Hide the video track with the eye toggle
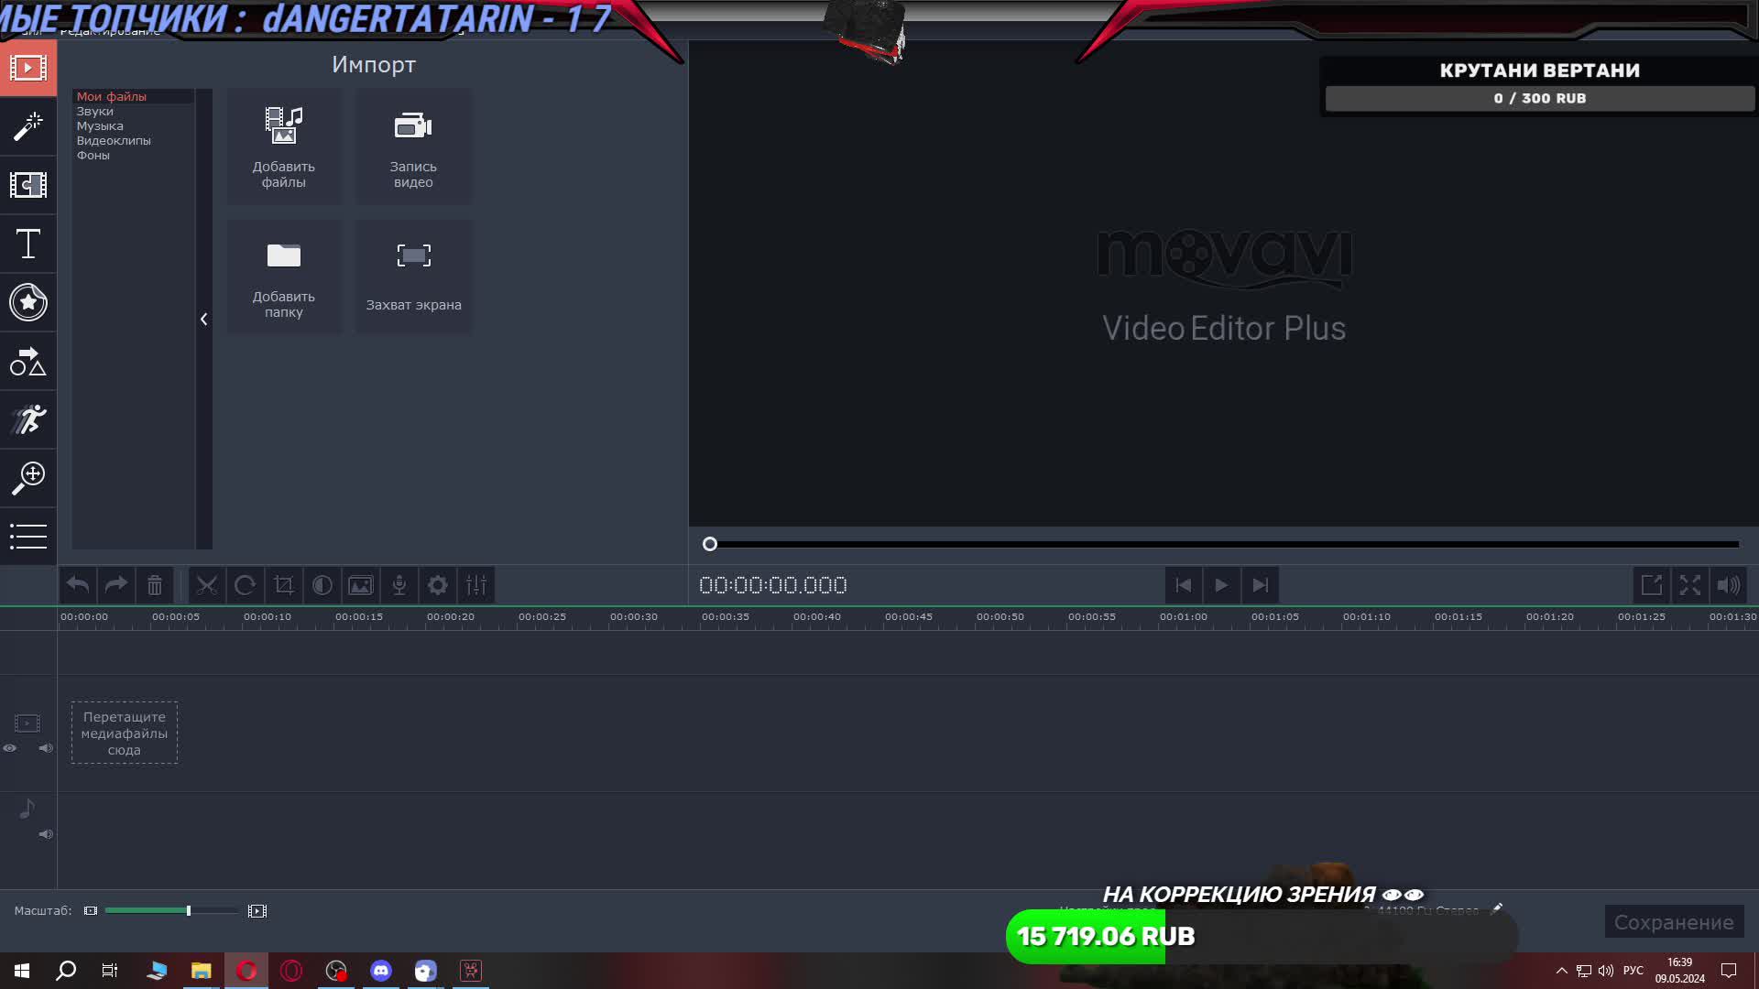Image resolution: width=1759 pixels, height=989 pixels. 10,748
